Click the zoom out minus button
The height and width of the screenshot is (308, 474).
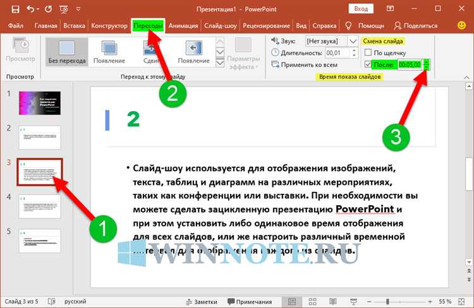click(369, 301)
